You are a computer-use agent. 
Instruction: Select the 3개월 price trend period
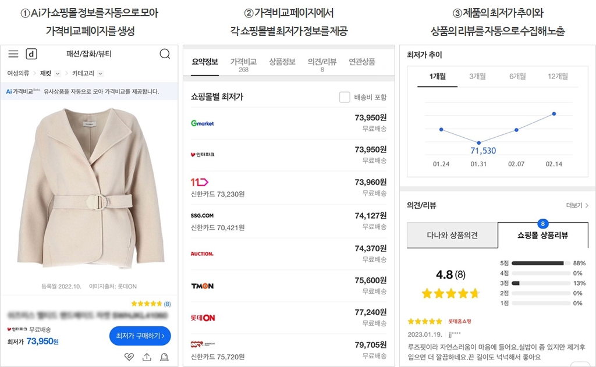point(477,76)
